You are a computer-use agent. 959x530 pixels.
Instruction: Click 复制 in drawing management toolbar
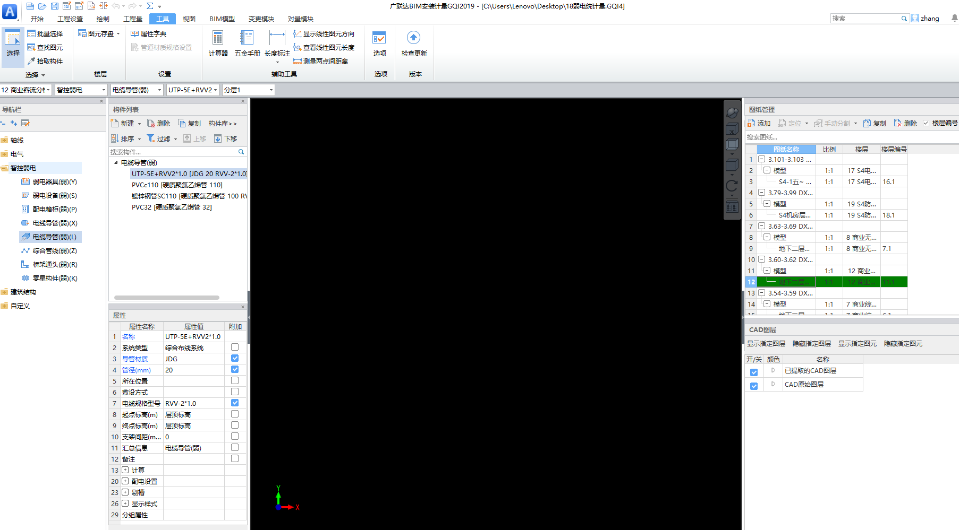[875, 123]
